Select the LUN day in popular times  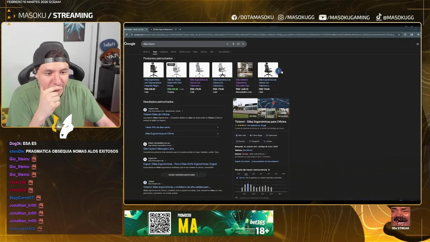pyautogui.click(x=239, y=174)
